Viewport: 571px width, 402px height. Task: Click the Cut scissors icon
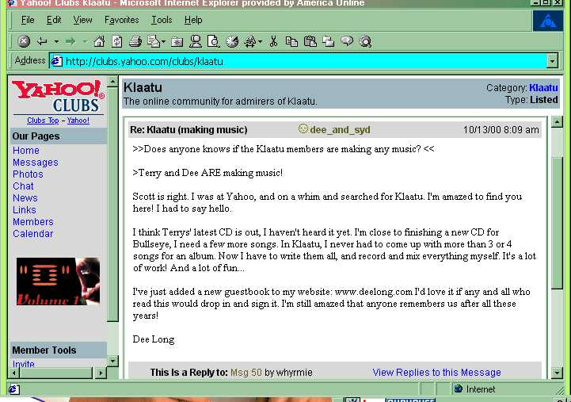273,41
